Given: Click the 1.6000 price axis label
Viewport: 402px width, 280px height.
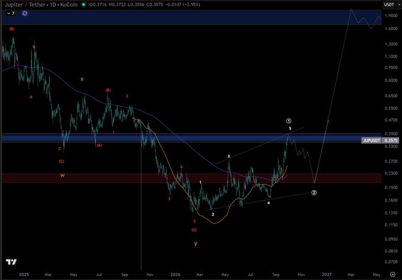Looking at the screenshot, I should (391, 29).
